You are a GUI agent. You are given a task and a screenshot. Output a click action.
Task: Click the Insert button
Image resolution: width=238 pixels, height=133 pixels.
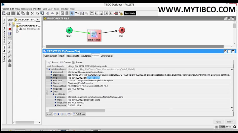[x=50, y=114]
